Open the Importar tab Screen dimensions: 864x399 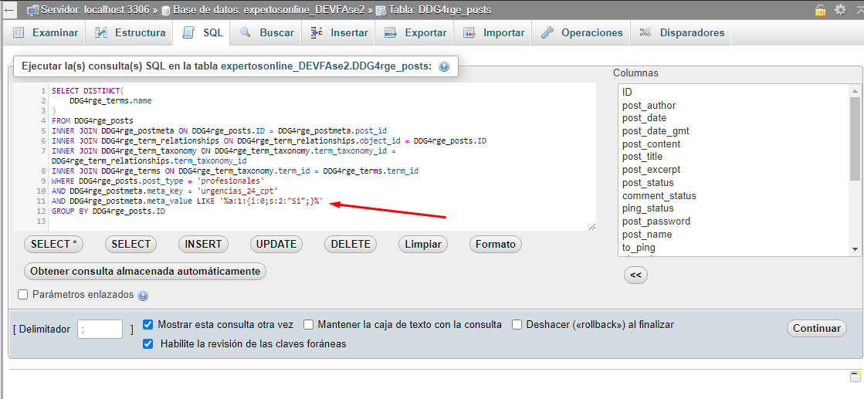pos(493,33)
